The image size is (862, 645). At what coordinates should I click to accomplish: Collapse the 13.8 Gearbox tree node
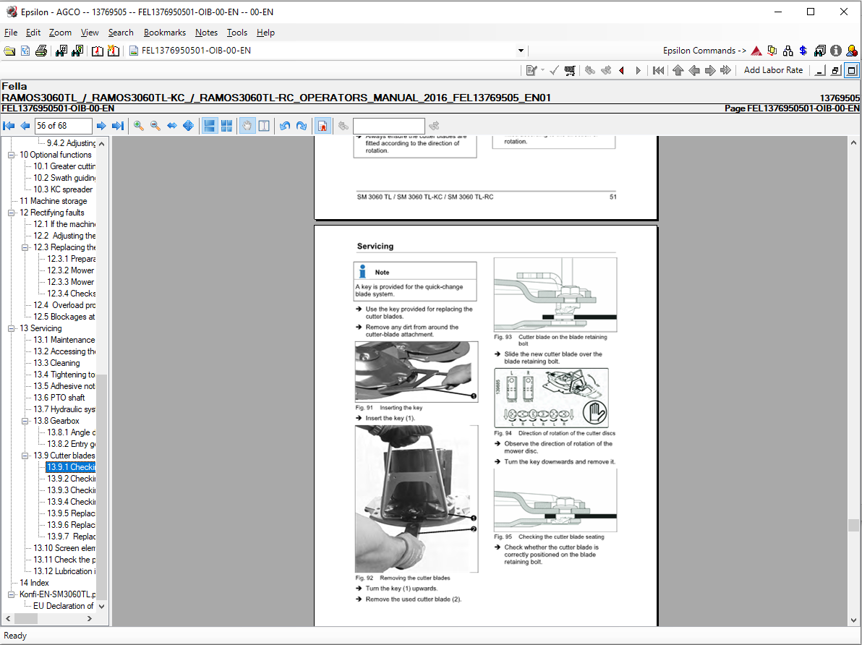[25, 421]
